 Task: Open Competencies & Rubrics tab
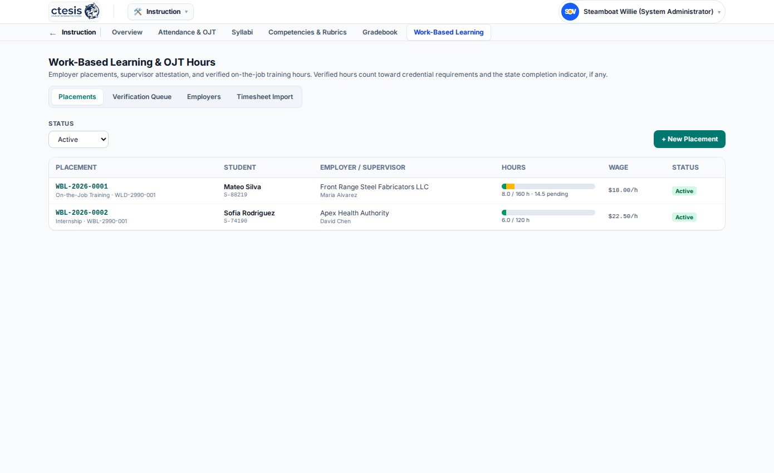click(x=307, y=32)
